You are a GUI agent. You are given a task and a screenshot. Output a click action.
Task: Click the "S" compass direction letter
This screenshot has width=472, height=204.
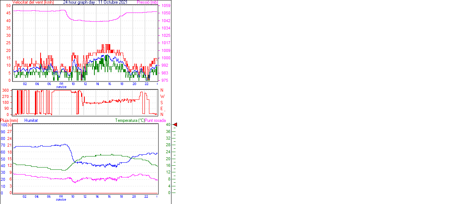162,102
